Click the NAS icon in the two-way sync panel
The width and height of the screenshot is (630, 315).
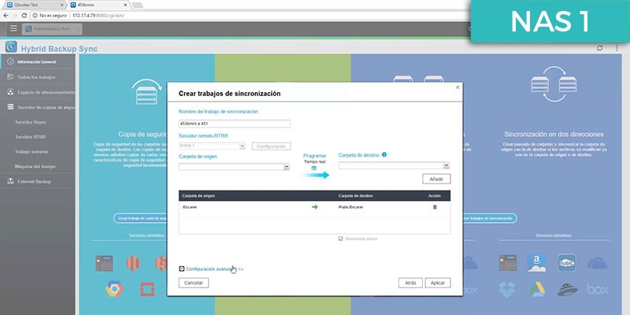508,262
